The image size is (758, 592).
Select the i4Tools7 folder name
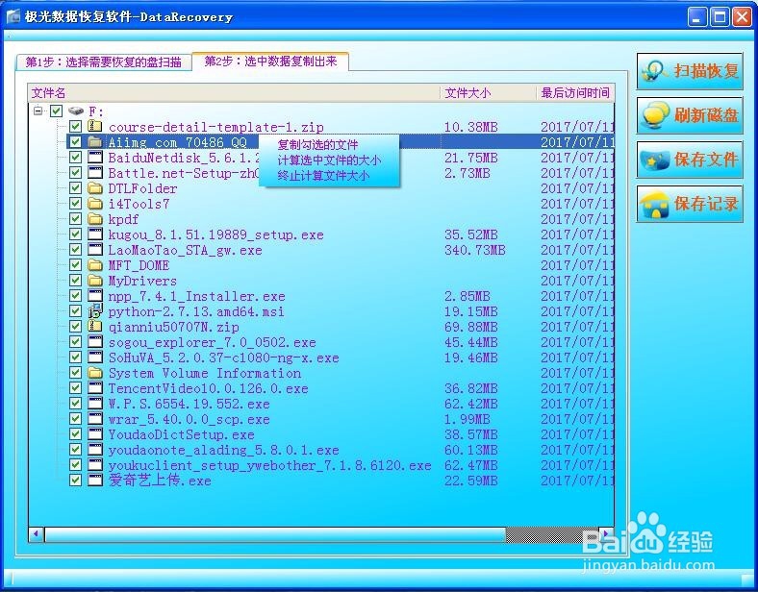point(139,204)
